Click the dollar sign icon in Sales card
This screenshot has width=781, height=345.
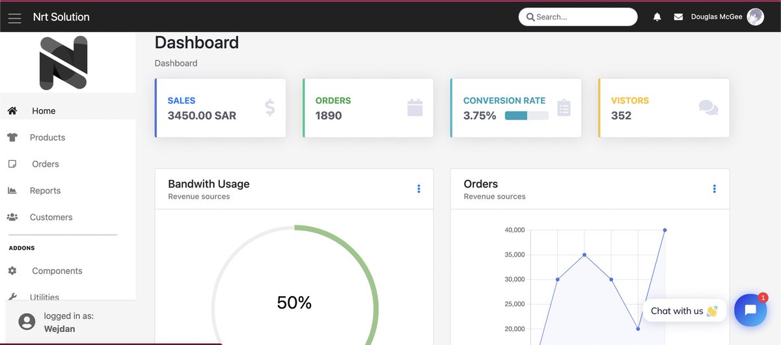(x=269, y=107)
